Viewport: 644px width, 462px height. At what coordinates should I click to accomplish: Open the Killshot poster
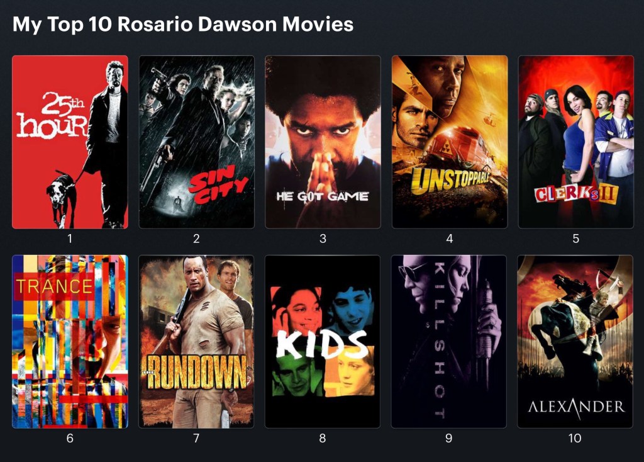coord(449,342)
